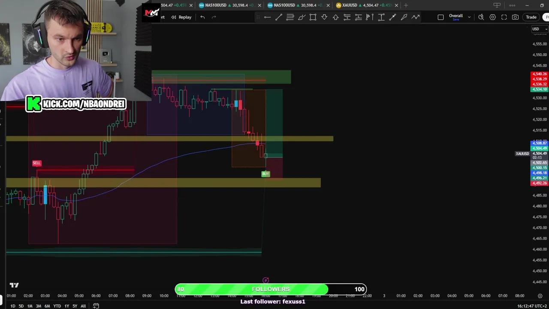
Task: Open the three-dots window menu
Action: (x=512, y=5)
